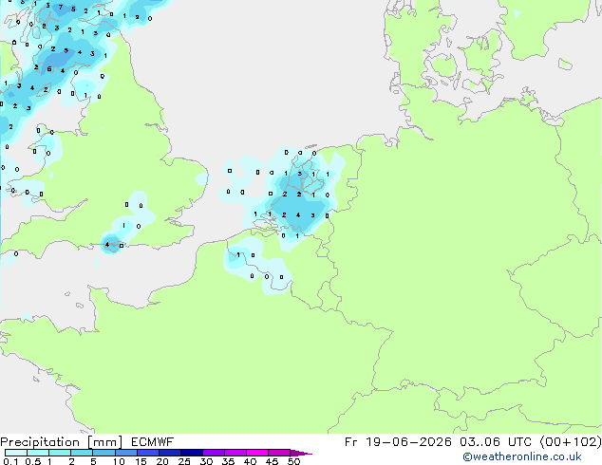Select the 20–25 mm dark blue swatch
The width and height of the screenshot is (602, 465).
coord(170,453)
